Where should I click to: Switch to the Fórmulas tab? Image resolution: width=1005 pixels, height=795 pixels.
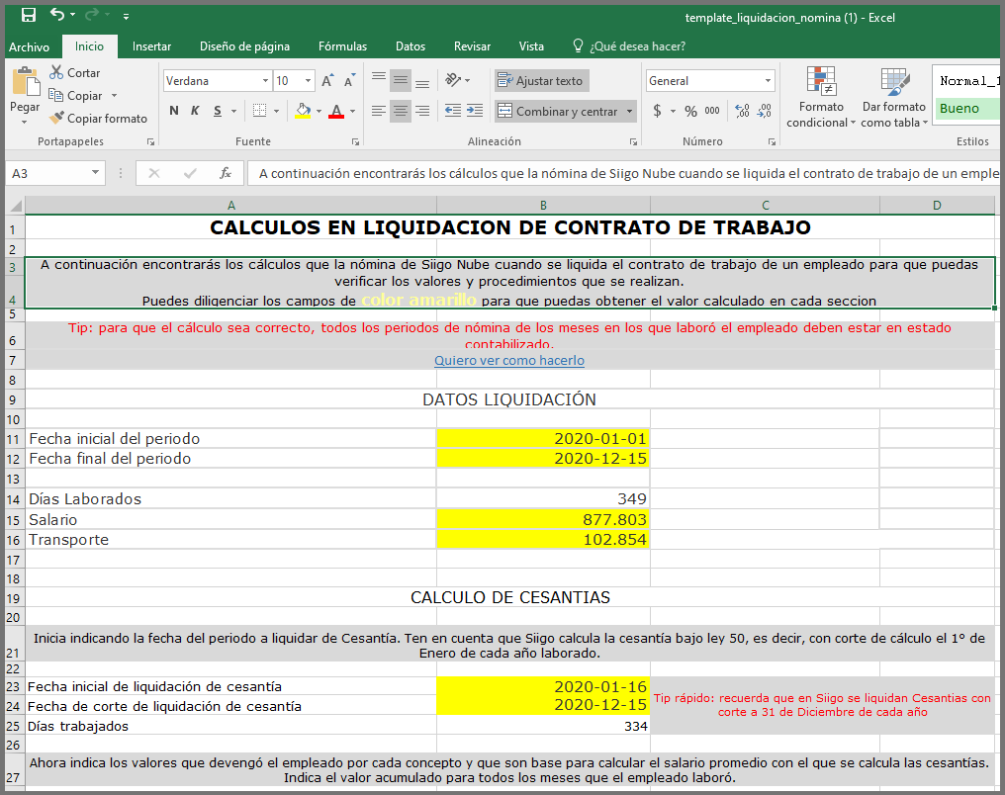342,46
